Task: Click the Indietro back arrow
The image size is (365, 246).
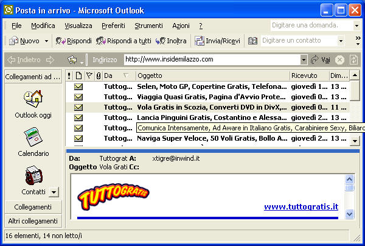Action: click(x=23, y=60)
